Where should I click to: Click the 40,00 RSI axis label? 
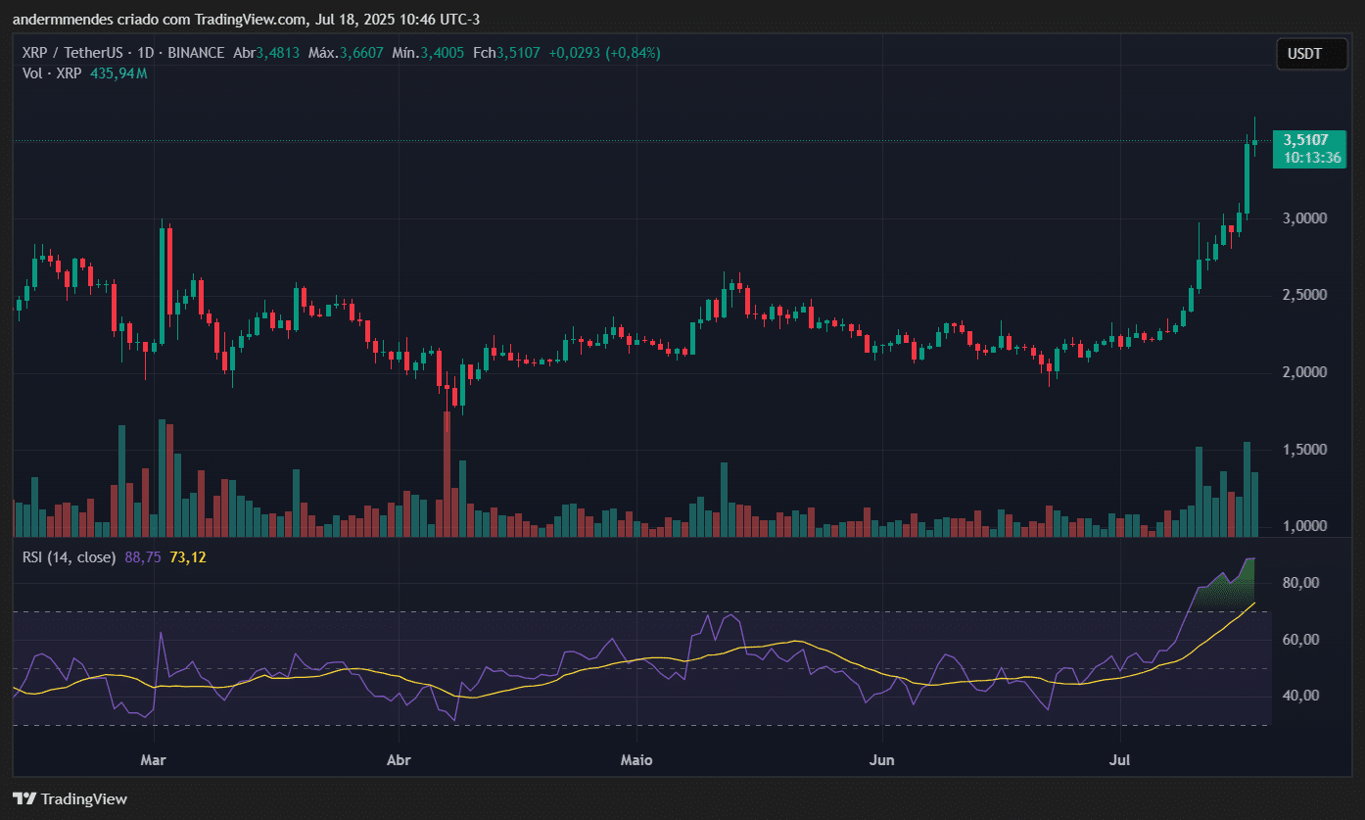(x=1301, y=696)
